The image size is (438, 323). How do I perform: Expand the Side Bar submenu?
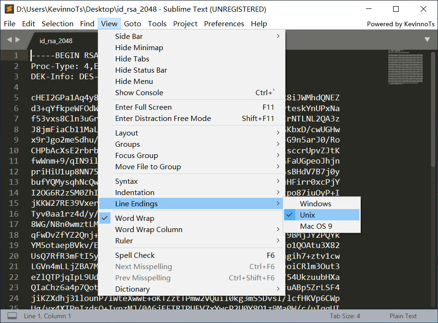click(x=192, y=37)
